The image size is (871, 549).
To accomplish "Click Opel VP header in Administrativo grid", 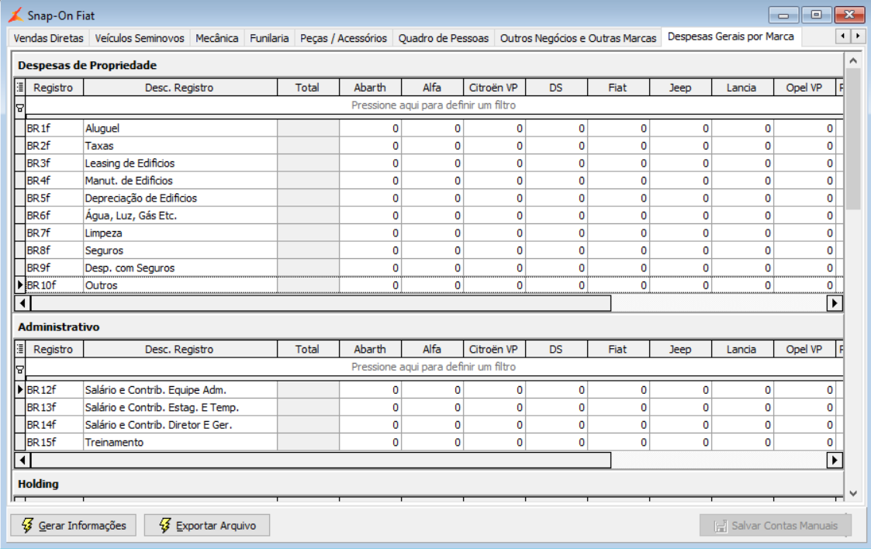I will click(x=804, y=349).
